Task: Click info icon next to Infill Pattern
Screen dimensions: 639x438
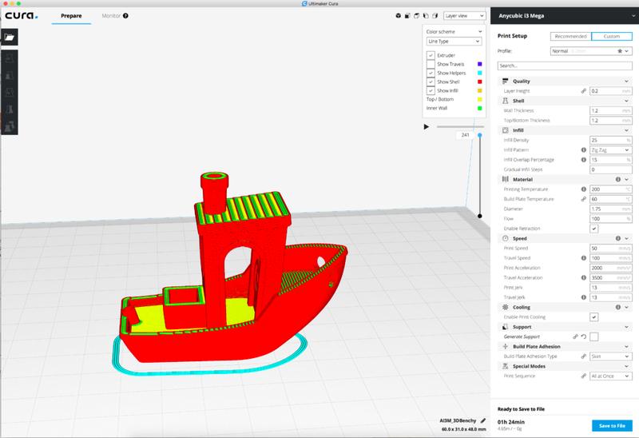Action: coord(584,149)
